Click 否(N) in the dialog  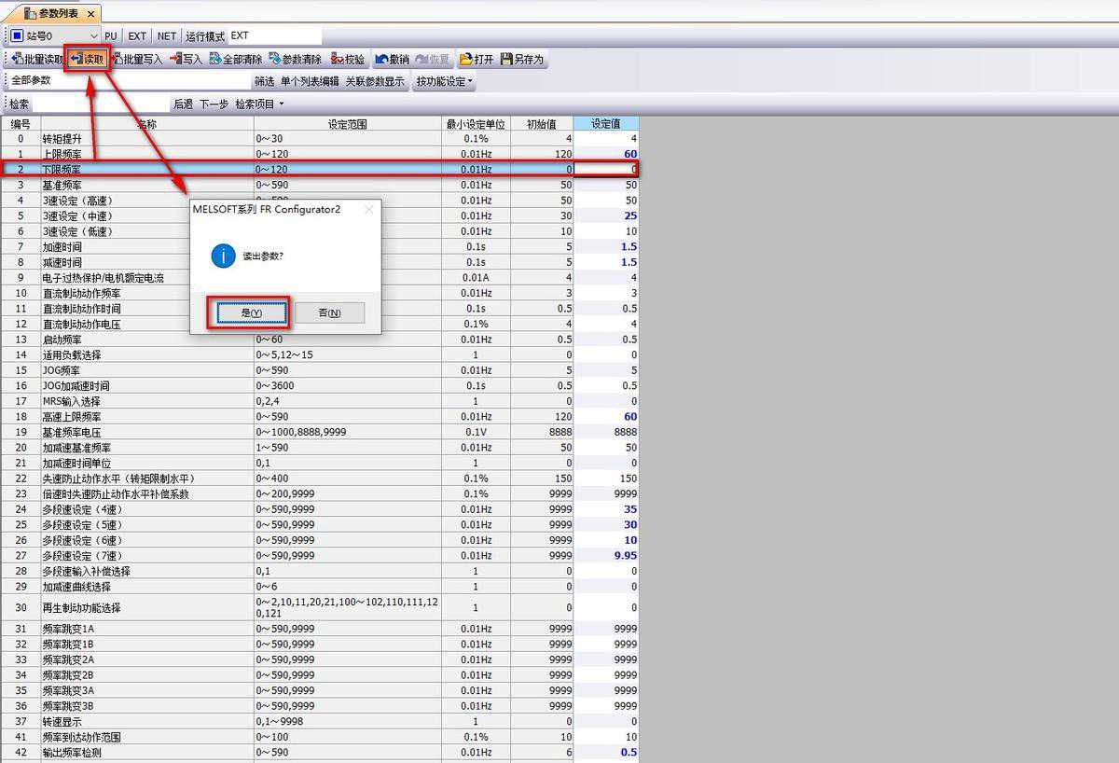(x=329, y=312)
